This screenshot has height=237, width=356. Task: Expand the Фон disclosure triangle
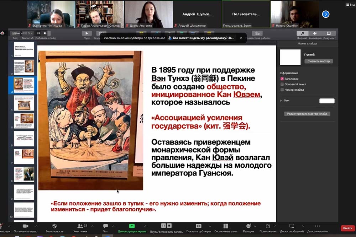point(281,101)
